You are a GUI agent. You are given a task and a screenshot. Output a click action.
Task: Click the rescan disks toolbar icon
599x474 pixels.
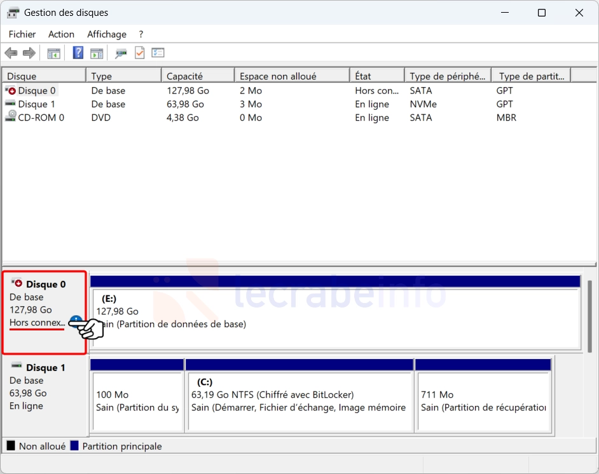click(121, 53)
